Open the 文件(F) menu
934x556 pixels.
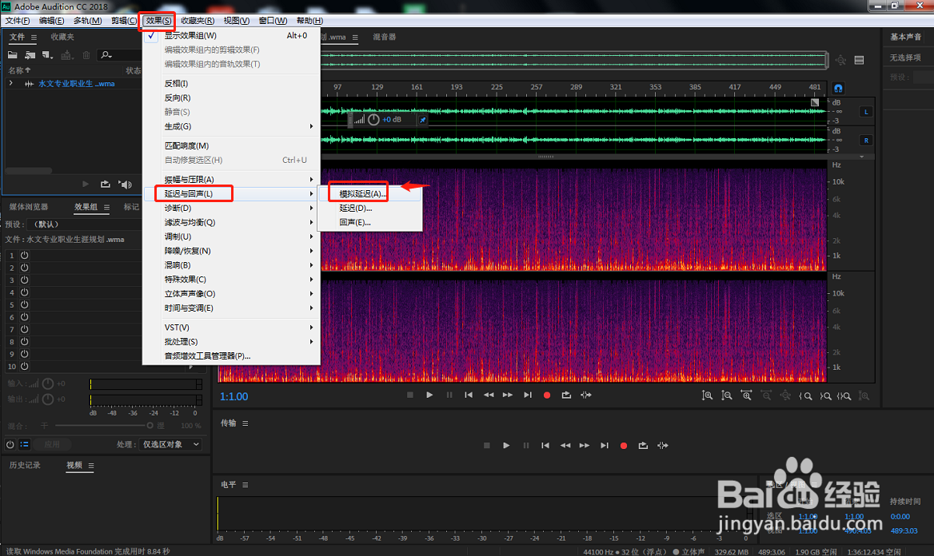coord(18,20)
